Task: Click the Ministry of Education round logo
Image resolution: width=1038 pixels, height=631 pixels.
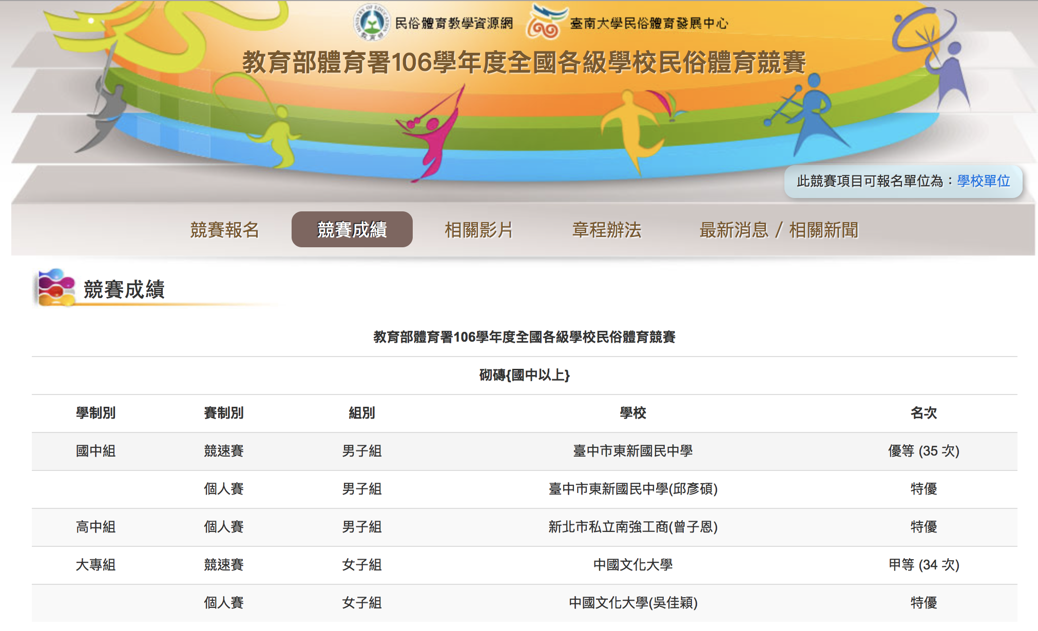Action: coord(372,22)
